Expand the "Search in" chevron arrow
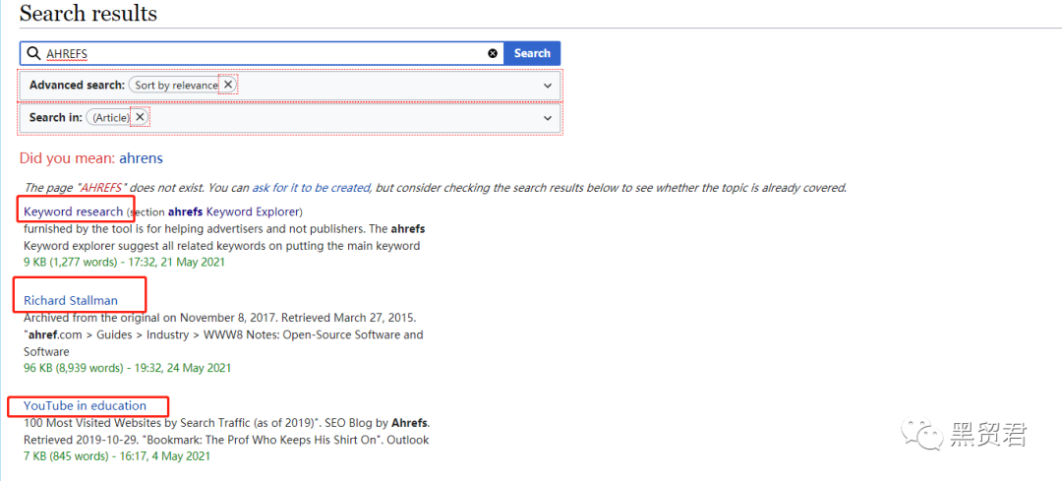The height and width of the screenshot is (481, 1062). 548,118
